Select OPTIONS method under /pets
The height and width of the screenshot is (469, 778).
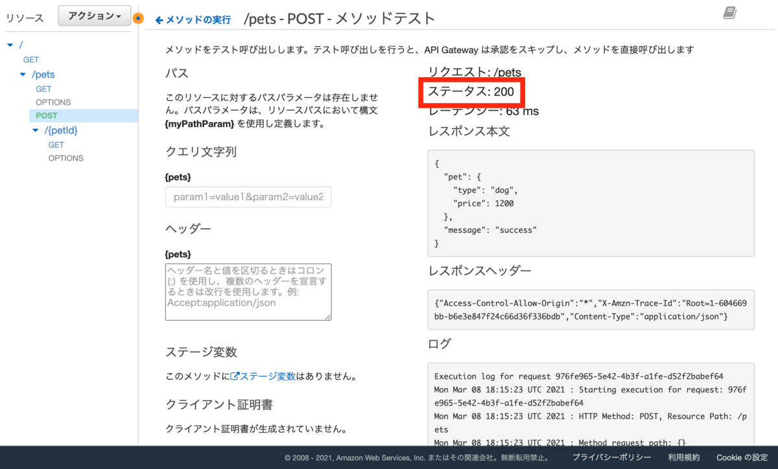[53, 102]
